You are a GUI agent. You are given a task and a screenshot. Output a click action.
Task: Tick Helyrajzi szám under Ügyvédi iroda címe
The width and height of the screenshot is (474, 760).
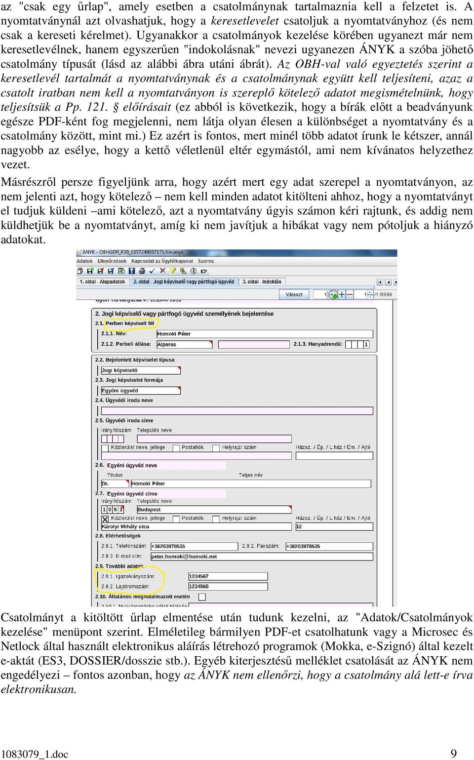click(216, 448)
